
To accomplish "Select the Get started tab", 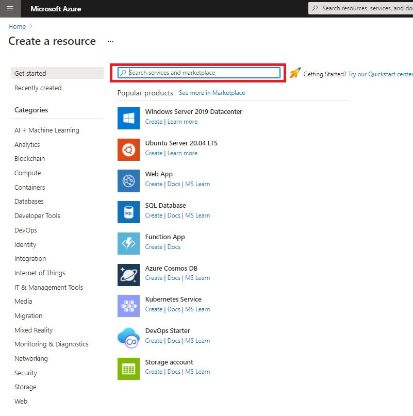I will 57,73.
